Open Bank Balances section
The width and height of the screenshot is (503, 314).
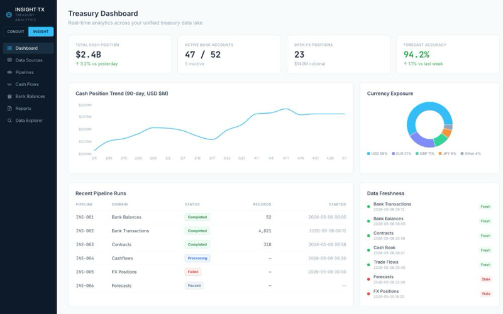28,97
